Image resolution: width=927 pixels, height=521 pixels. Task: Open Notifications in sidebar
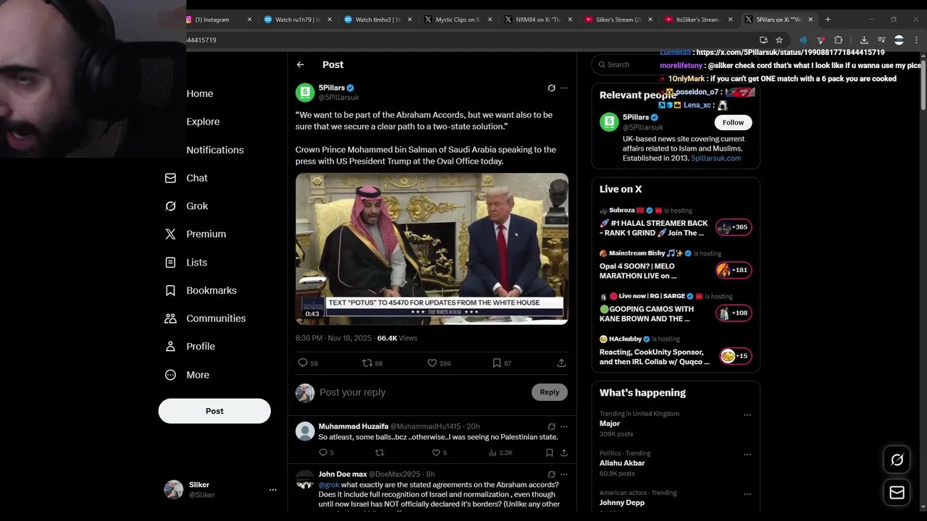(215, 150)
